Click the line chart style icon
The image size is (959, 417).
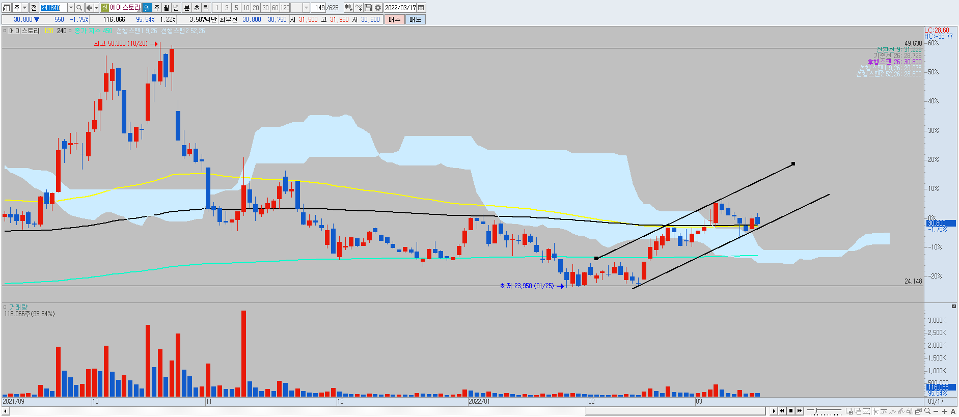[x=884, y=411]
